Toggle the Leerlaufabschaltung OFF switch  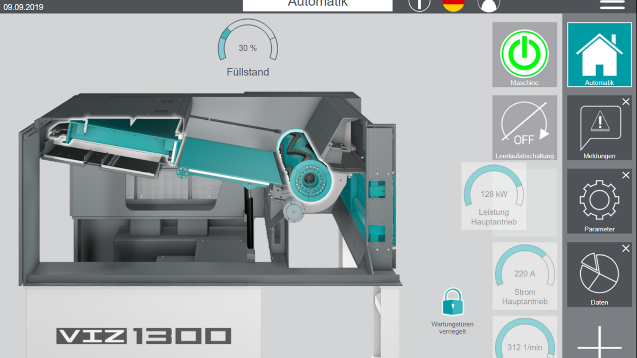pos(524,128)
